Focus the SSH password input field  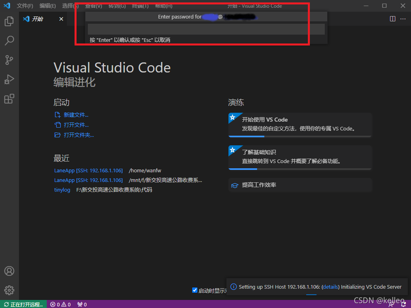(x=206, y=29)
